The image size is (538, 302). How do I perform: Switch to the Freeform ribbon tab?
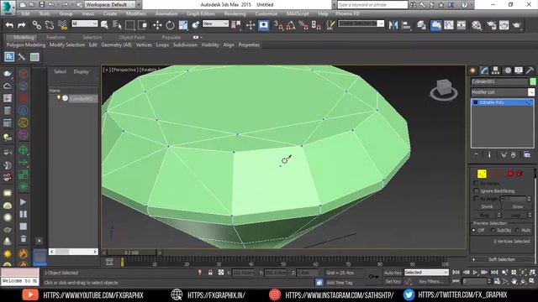[x=55, y=37]
